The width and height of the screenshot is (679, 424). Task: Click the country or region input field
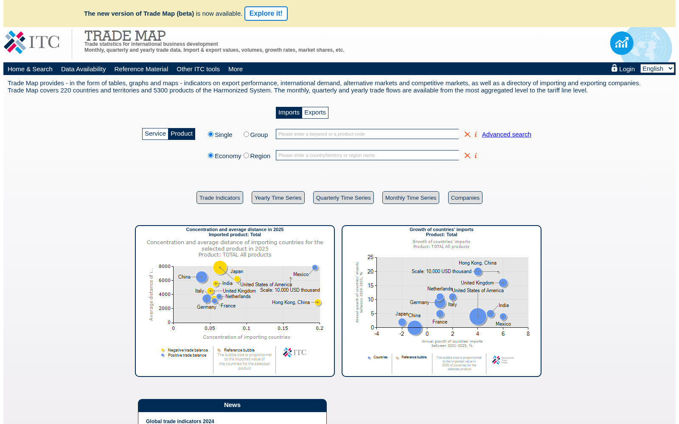[367, 155]
